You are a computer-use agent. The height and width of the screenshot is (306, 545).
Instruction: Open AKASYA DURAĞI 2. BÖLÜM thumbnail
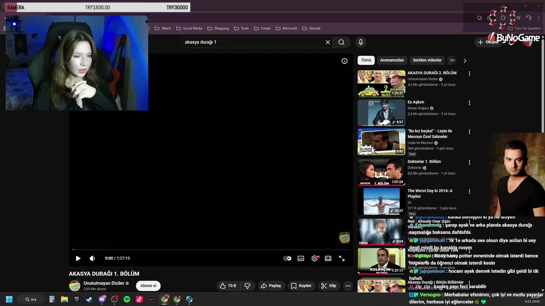coord(381,83)
